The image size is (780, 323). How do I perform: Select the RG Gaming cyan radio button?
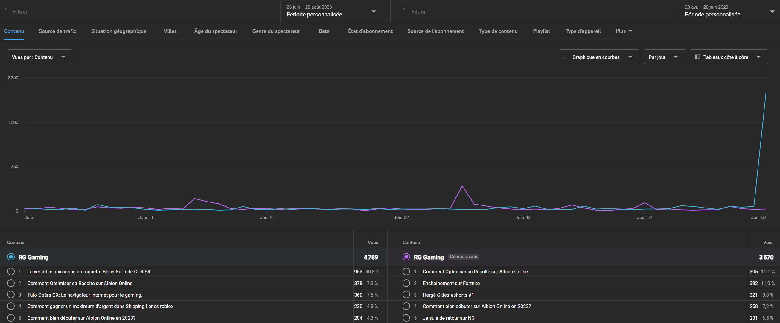pos(11,257)
